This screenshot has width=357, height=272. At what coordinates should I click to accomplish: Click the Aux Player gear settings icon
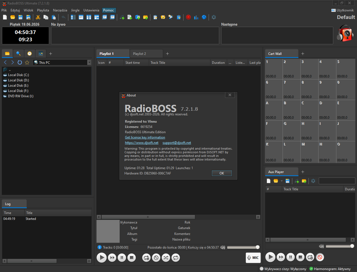point(313,181)
